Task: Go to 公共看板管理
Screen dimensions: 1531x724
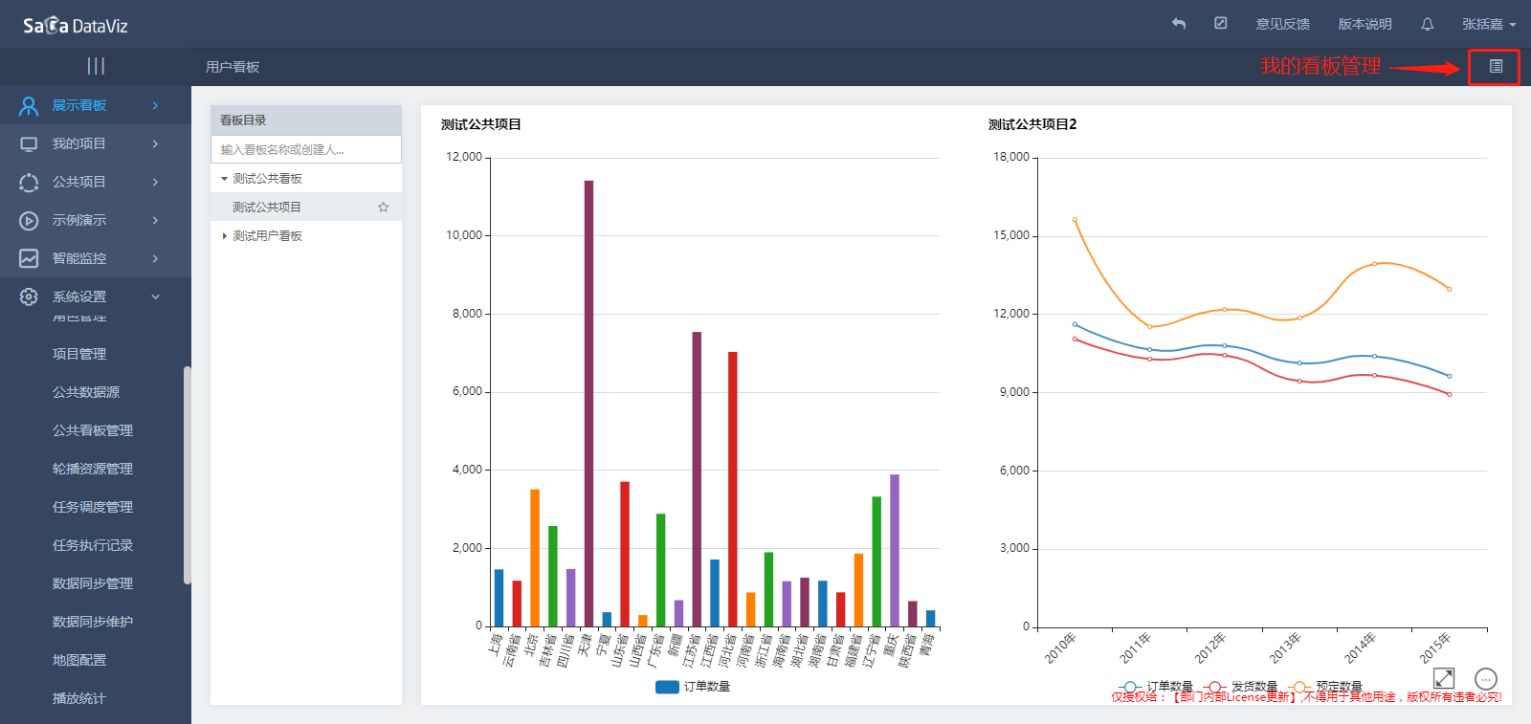Action: pyautogui.click(x=93, y=430)
